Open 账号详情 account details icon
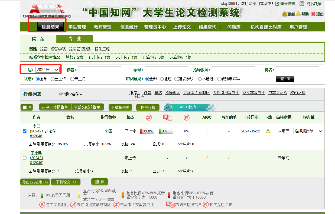The image size is (335, 214). click(277, 4)
